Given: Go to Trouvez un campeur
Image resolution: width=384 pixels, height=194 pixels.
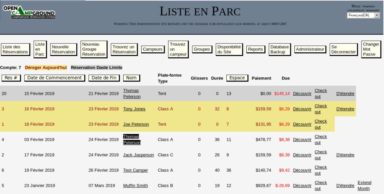Looking at the screenshot, I should tap(178, 49).
